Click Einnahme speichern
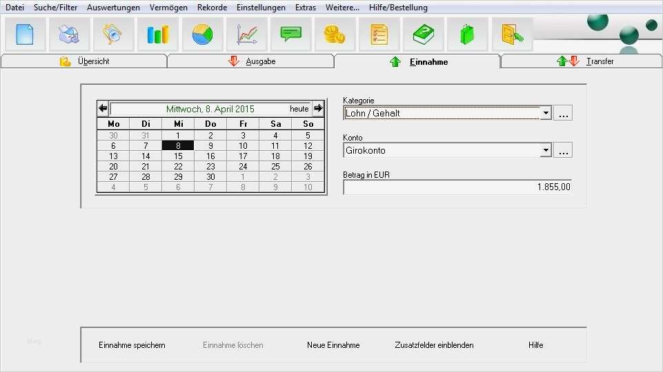The image size is (663, 372). tap(132, 345)
